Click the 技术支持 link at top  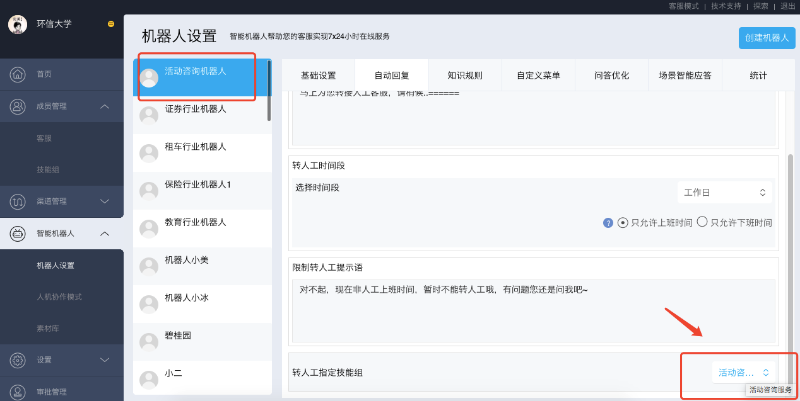(x=726, y=6)
